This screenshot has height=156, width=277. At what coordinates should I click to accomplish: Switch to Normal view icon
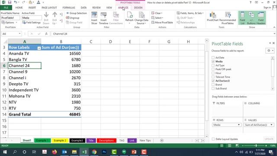tap(222, 146)
